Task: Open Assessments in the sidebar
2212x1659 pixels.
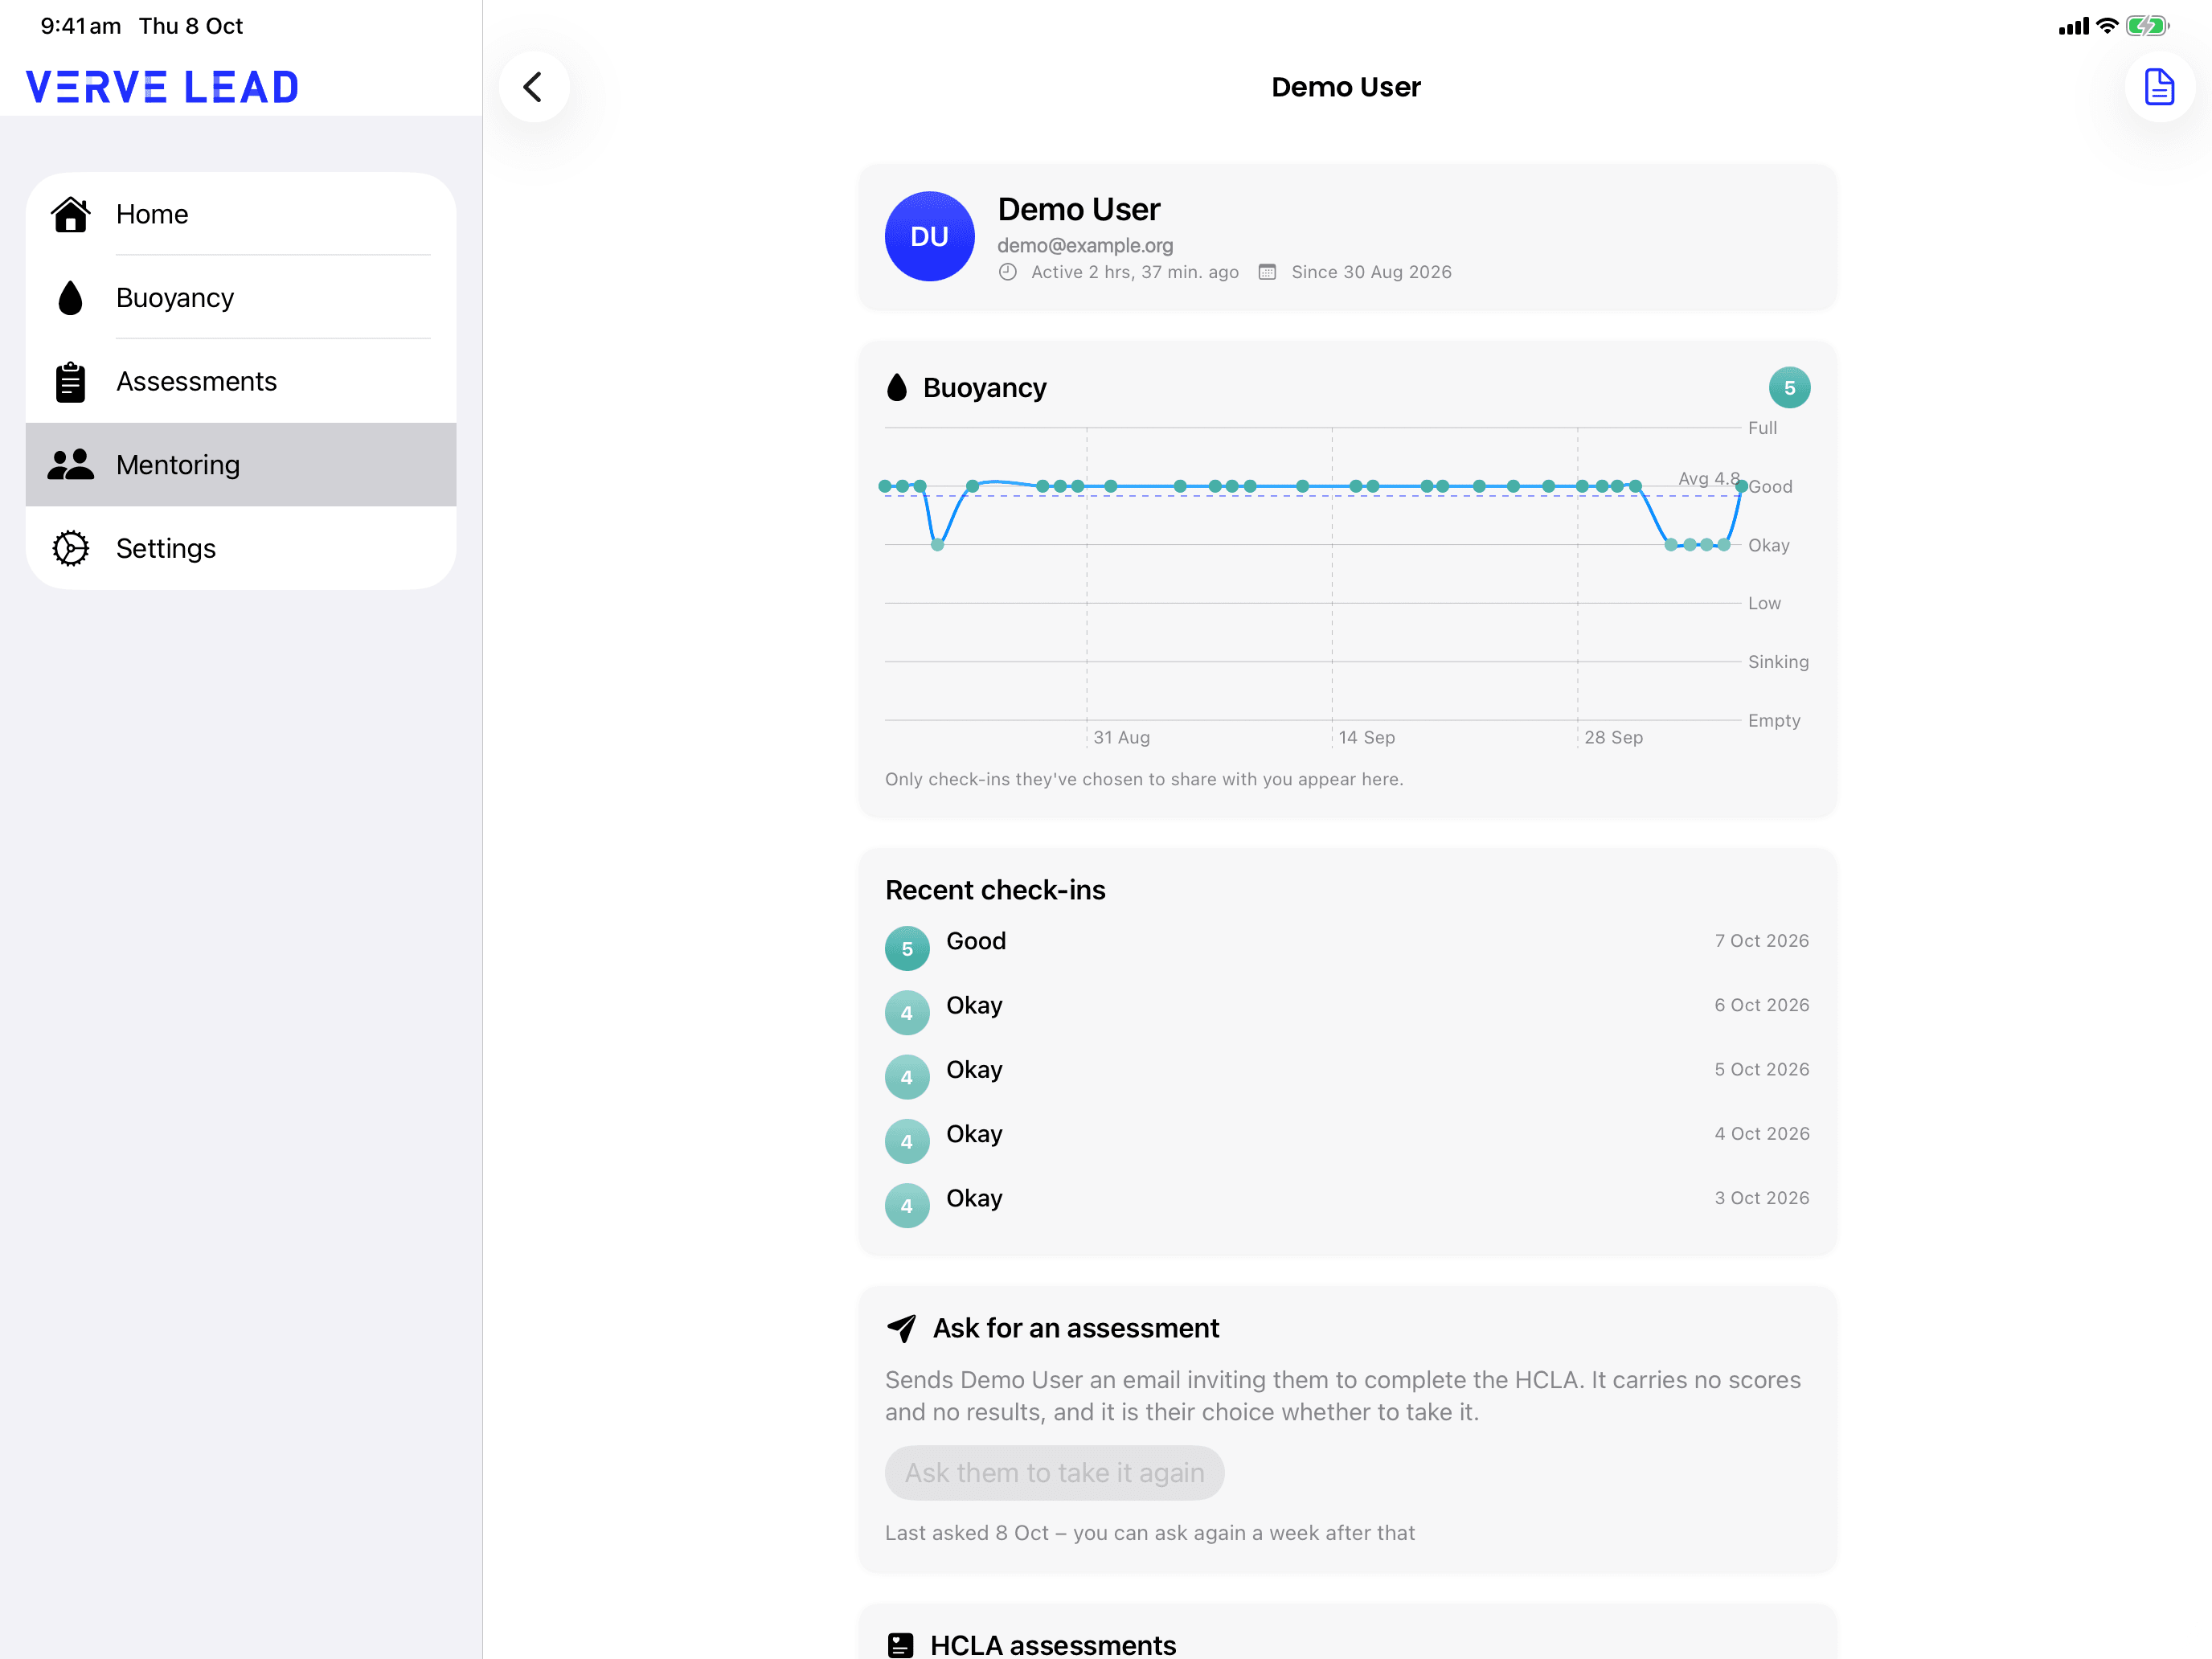Action: click(241, 382)
